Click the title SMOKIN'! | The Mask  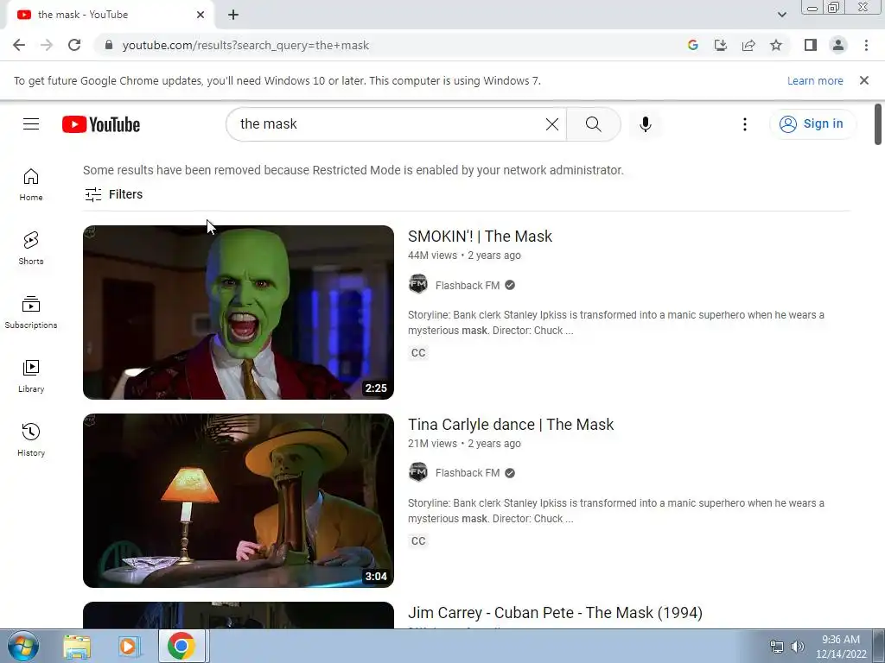pyautogui.click(x=480, y=237)
